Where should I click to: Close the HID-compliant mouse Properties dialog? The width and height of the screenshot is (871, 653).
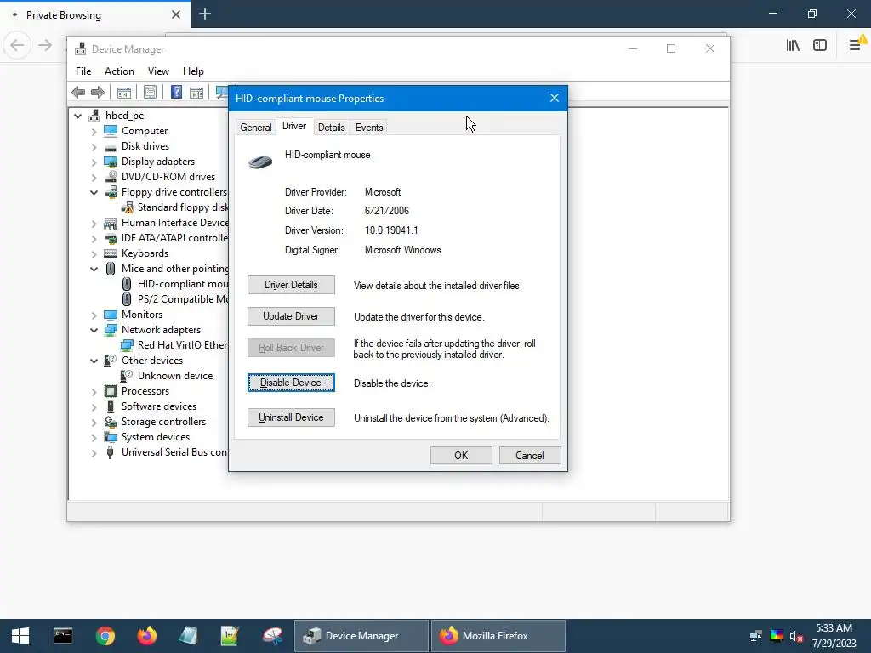(555, 99)
